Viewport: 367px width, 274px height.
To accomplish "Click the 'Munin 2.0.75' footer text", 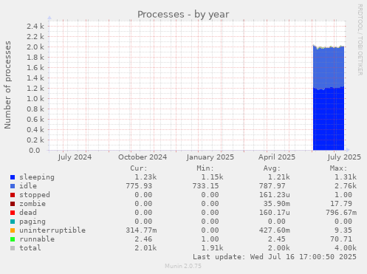I will [183, 266].
